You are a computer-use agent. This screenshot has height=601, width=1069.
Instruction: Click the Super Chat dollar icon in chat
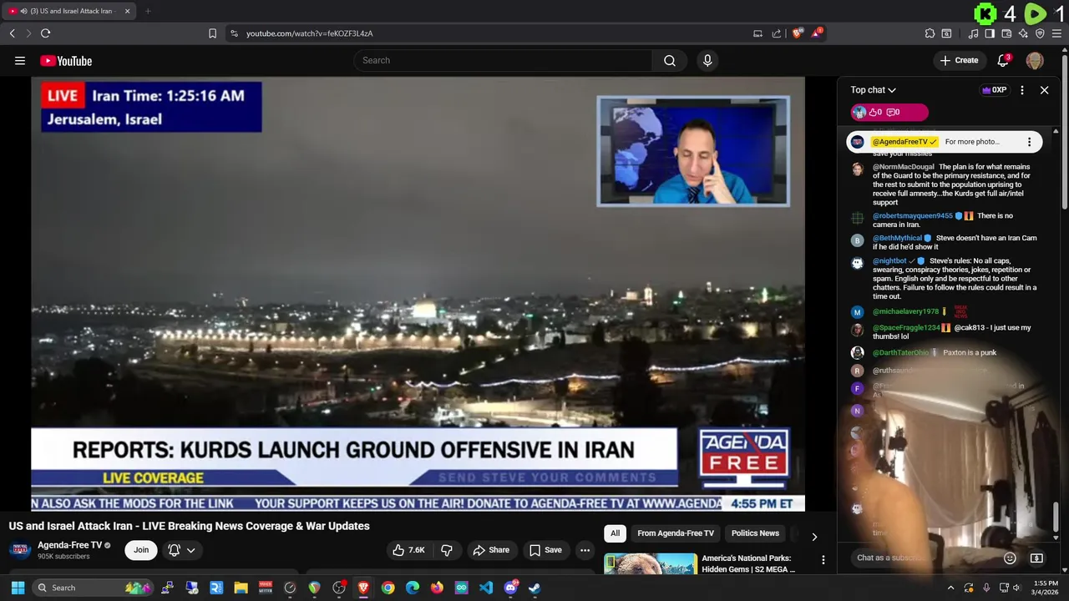pyautogui.click(x=1036, y=558)
